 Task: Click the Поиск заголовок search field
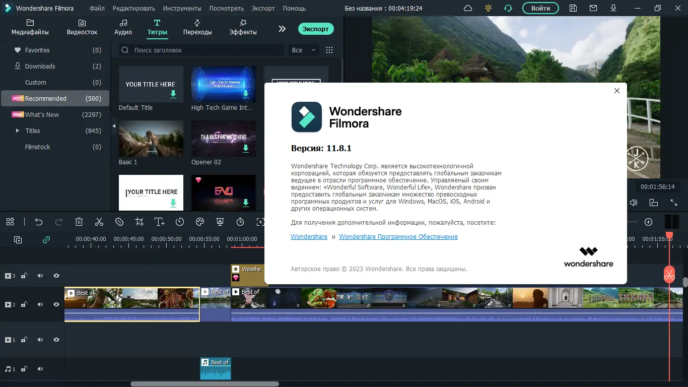pos(200,50)
